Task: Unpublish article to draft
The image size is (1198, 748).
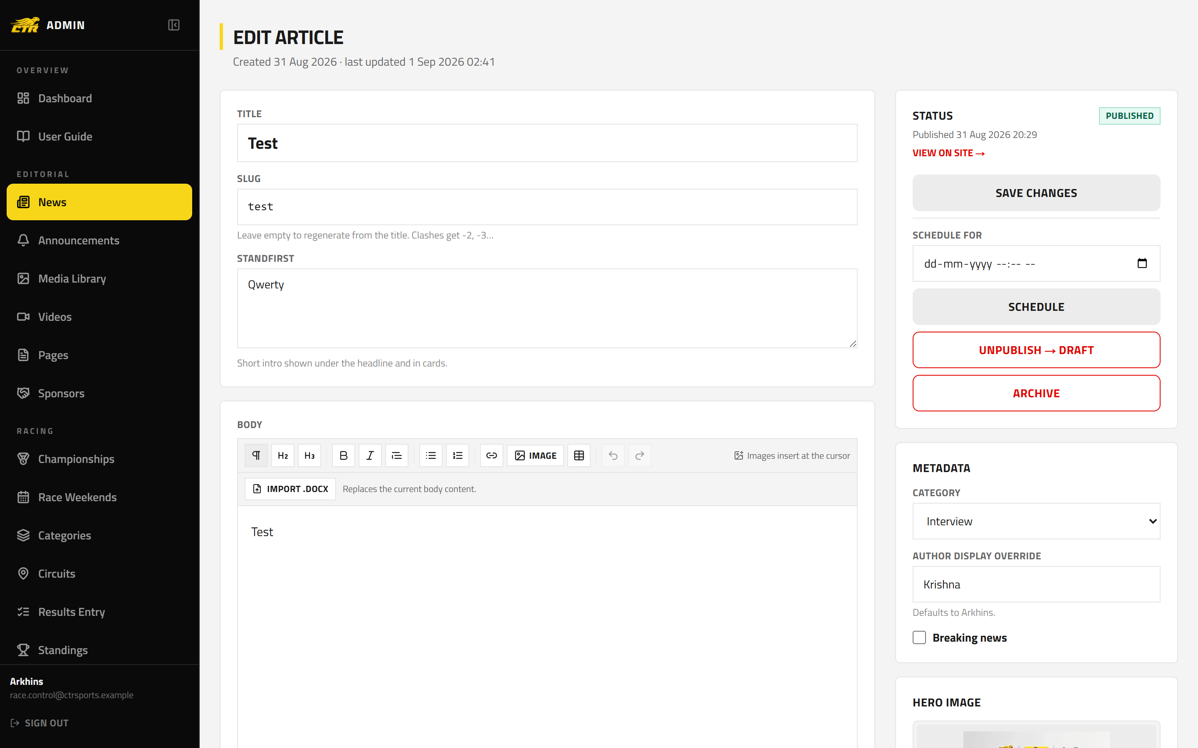Action: pos(1036,350)
